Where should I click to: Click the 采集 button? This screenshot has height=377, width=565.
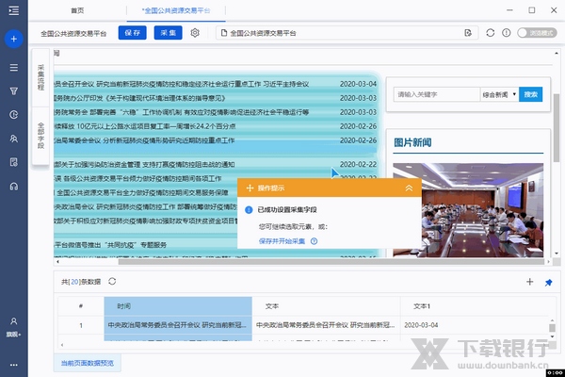coord(168,33)
